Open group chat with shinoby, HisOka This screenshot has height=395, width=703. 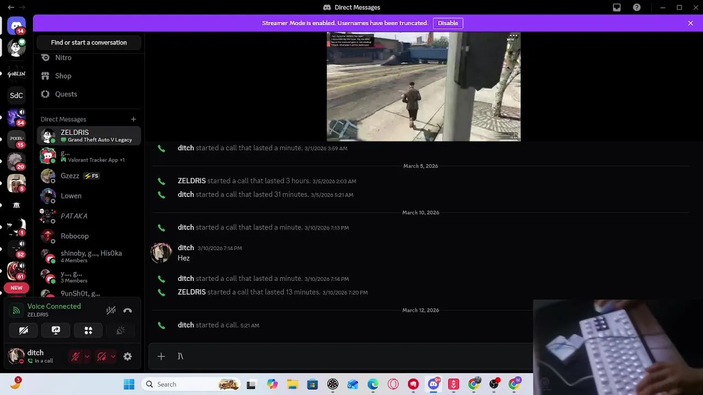(x=89, y=256)
